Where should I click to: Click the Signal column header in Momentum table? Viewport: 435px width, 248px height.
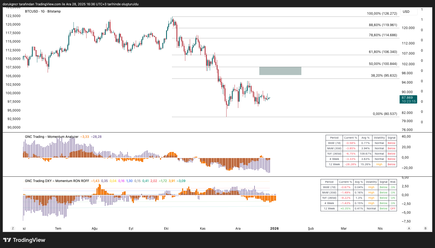click(391, 138)
